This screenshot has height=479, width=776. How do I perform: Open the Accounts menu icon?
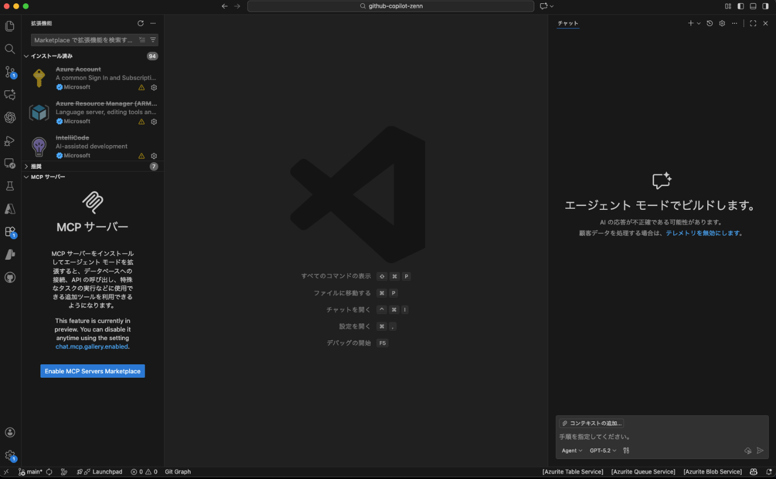(9, 432)
